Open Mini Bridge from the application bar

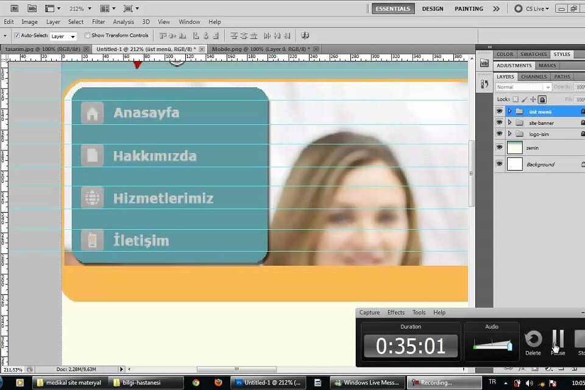(32, 9)
